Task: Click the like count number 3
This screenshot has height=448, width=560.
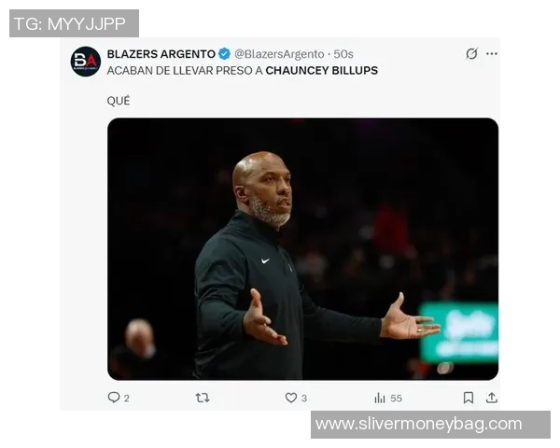Action: (304, 398)
